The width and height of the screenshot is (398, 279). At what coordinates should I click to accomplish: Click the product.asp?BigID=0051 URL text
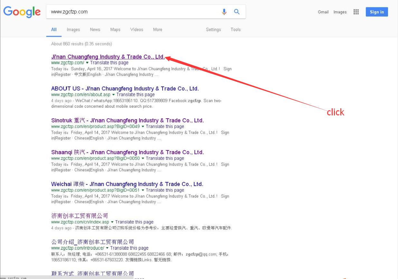point(96,190)
